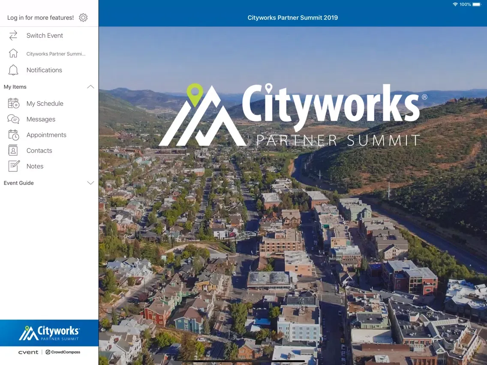Go to Cityworks Partner Summit home entry
Viewport: 487px width, 365px height.
[x=49, y=54]
